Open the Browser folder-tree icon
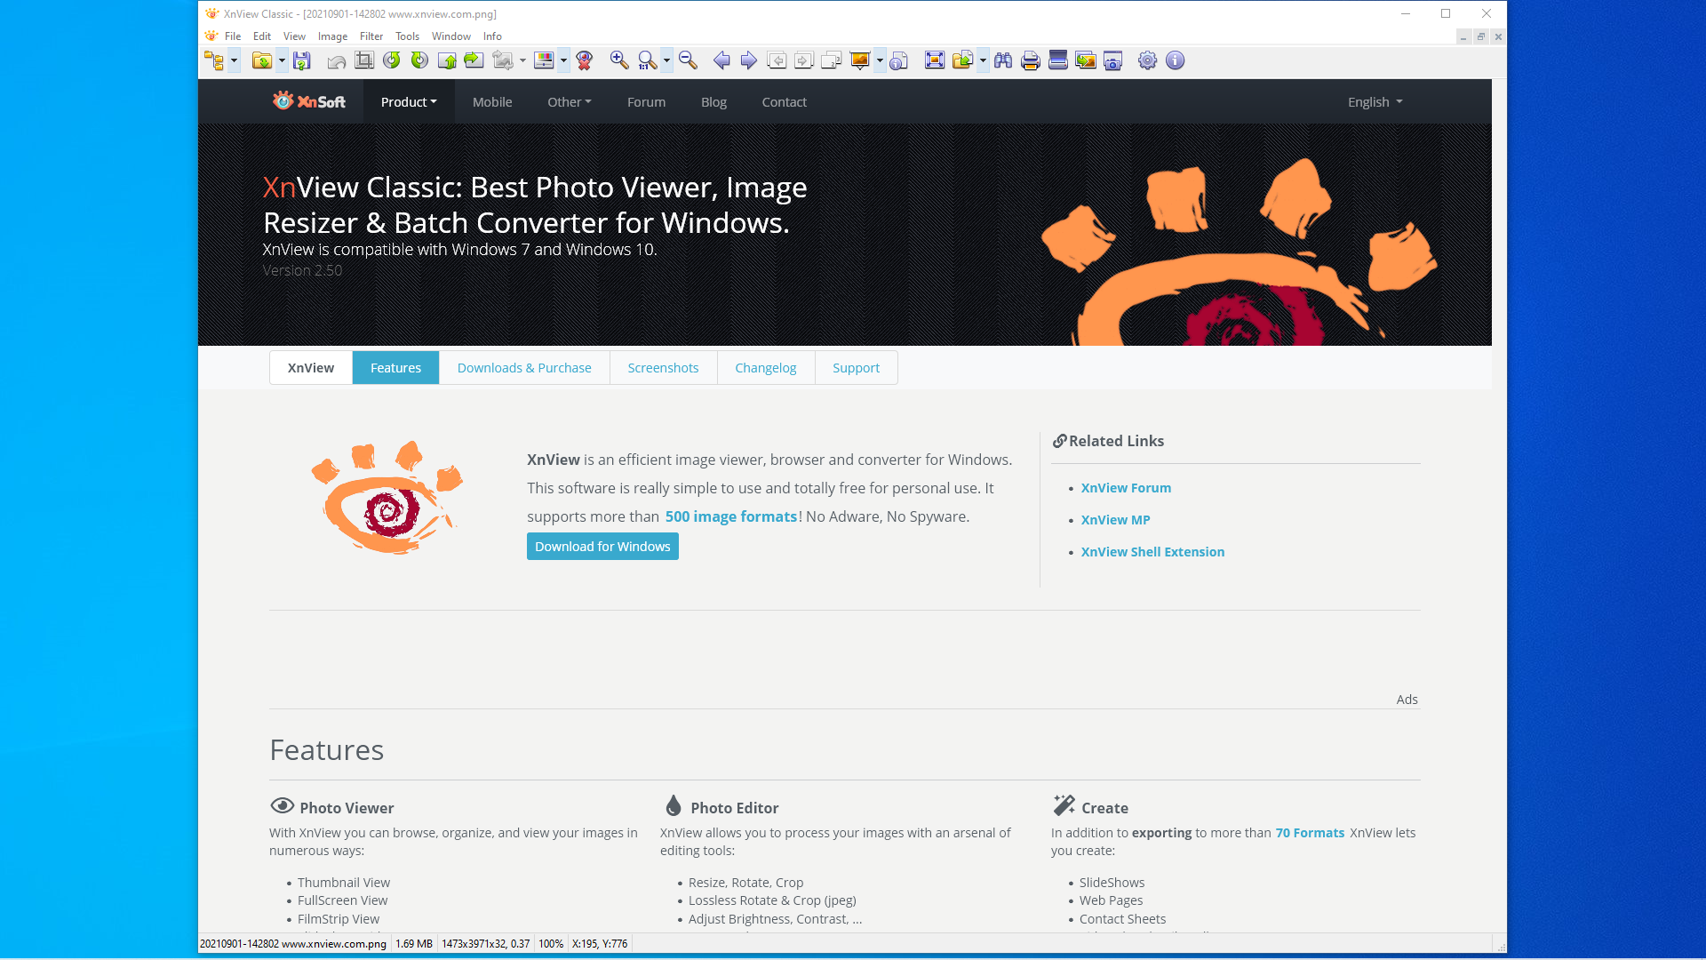1706x960 pixels. tap(214, 60)
